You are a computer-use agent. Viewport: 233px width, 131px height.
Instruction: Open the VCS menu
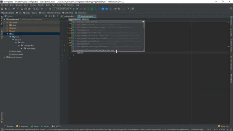[x=64, y=5]
